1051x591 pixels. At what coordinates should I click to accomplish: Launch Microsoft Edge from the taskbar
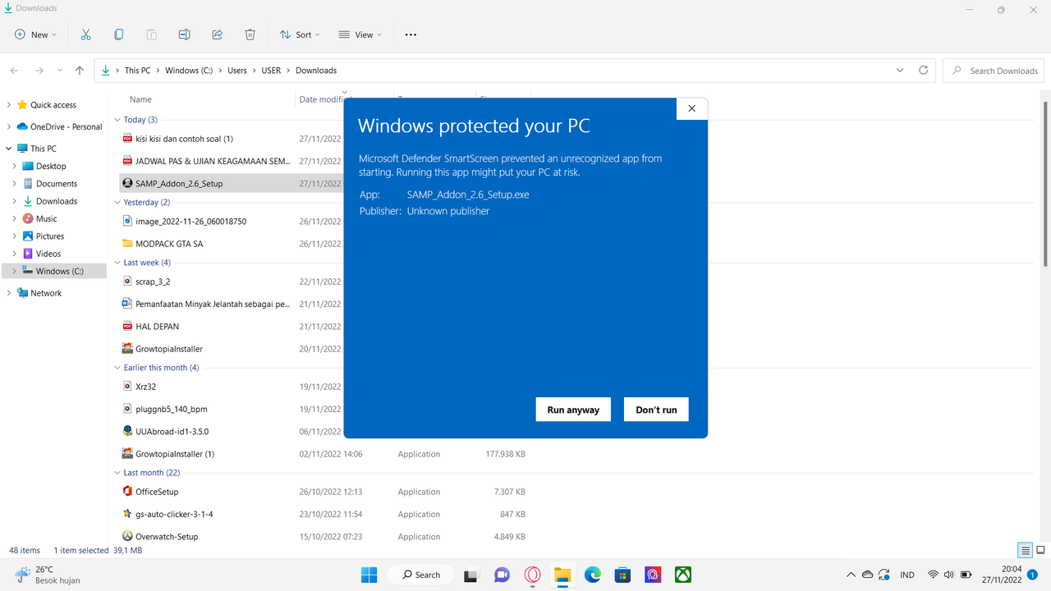593,575
